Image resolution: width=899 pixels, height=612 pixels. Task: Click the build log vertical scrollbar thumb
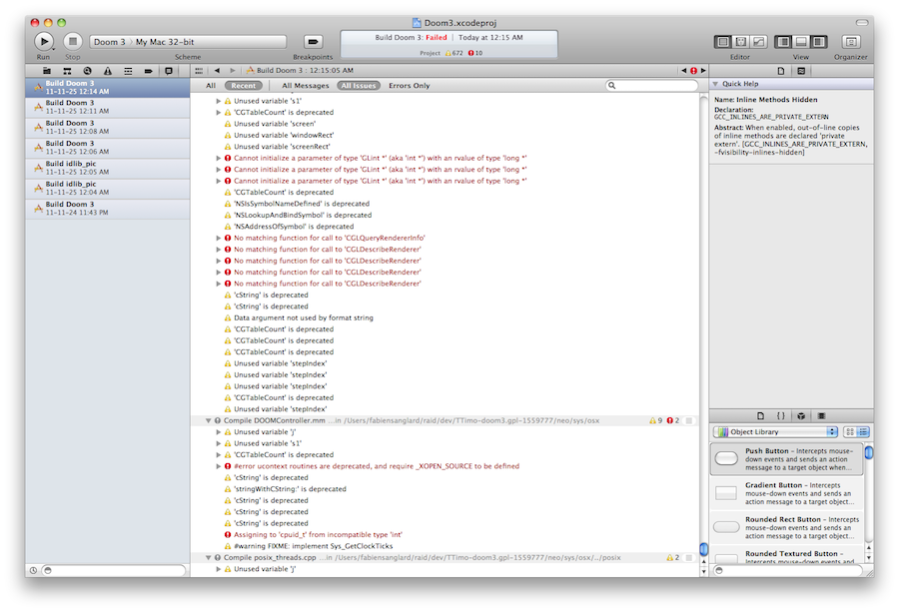pyautogui.click(x=703, y=549)
